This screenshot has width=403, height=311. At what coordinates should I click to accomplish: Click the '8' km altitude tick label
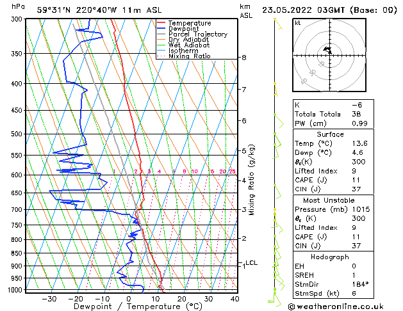click(x=244, y=58)
